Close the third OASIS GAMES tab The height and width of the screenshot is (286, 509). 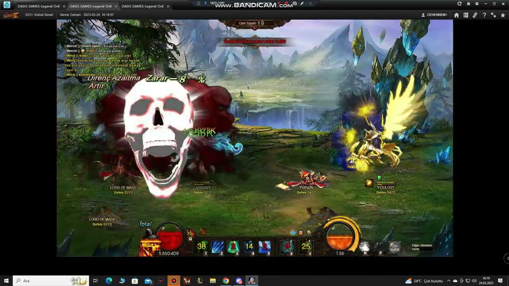[168, 6]
